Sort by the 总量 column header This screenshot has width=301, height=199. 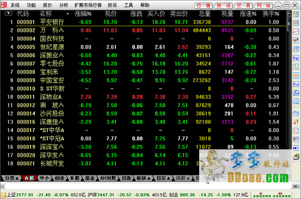point(205,14)
